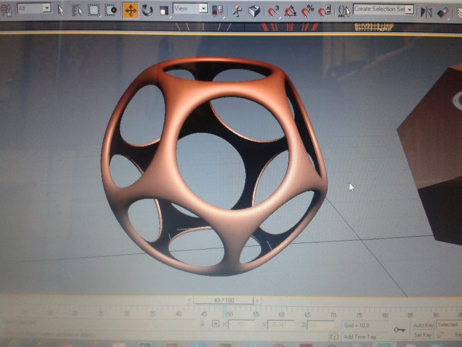Image resolution: width=462 pixels, height=347 pixels.
Task: Pick the Select and Uniform Scale tool
Action: (164, 11)
